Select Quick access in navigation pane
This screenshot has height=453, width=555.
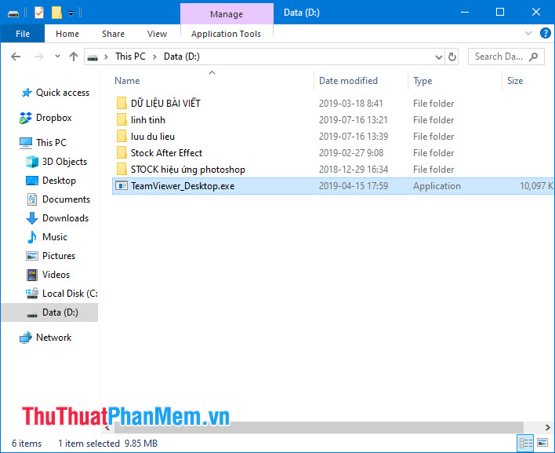pos(56,93)
